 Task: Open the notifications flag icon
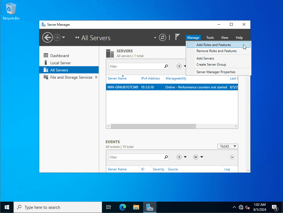pyautogui.click(x=178, y=37)
